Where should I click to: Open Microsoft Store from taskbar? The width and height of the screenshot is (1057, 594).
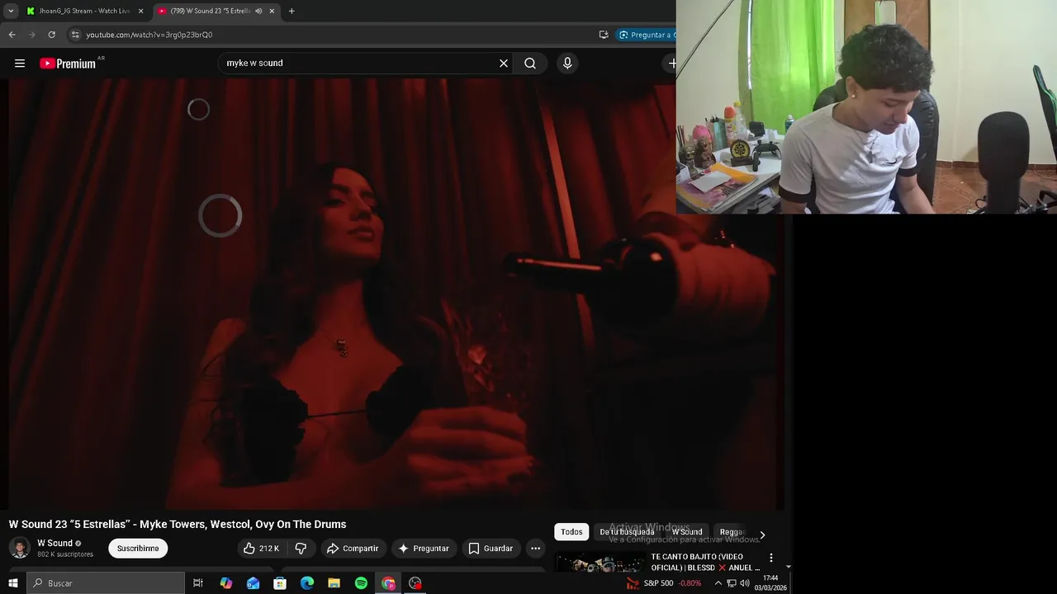[x=280, y=583]
